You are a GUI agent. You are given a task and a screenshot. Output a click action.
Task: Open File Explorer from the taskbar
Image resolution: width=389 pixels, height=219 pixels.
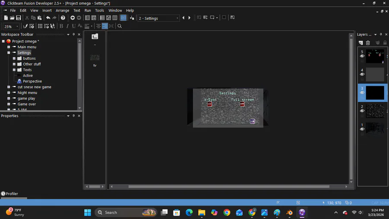[x=202, y=213]
